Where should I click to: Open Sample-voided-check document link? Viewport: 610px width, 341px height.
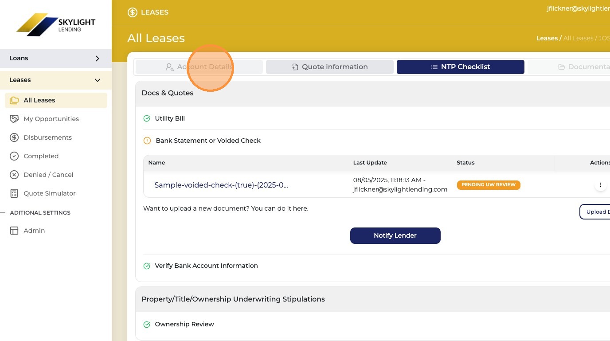221,185
